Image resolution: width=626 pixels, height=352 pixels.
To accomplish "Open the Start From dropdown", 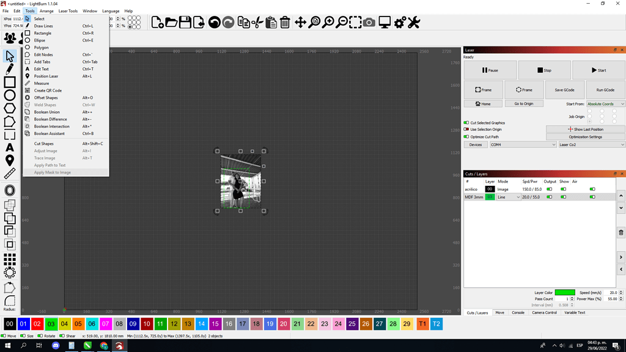I will point(605,104).
